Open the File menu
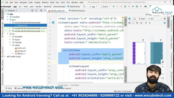 (x=7, y=2)
